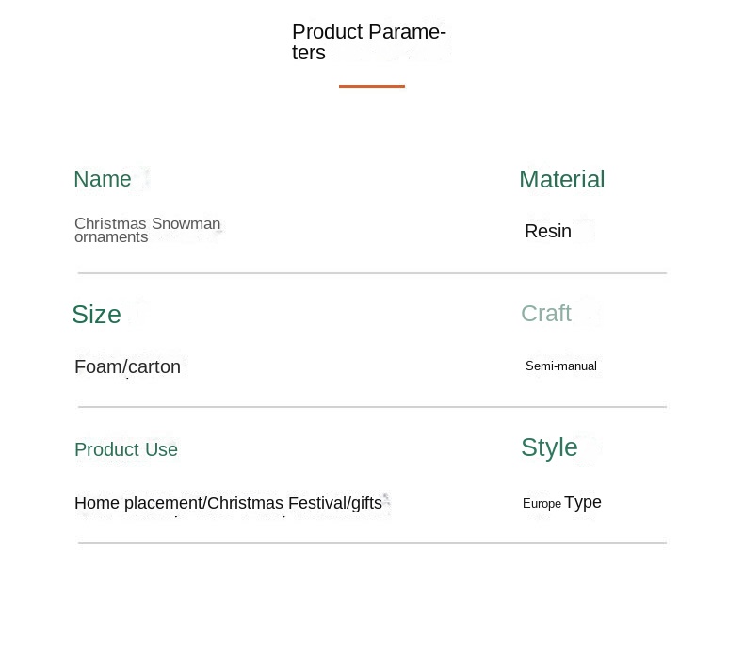Screen dimensions: 744x650
Task: Select the Material heading
Action: [561, 179]
